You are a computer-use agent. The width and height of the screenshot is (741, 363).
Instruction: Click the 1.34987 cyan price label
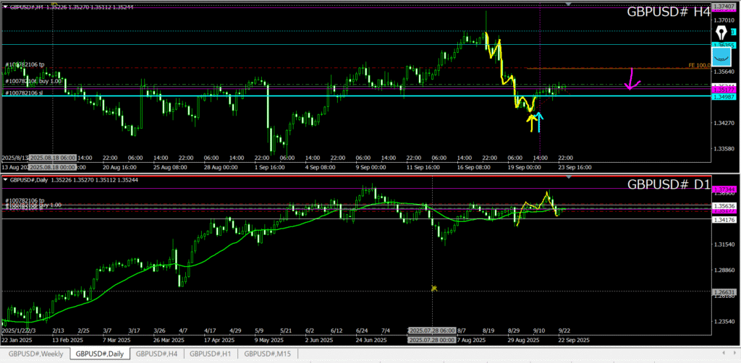[724, 96]
